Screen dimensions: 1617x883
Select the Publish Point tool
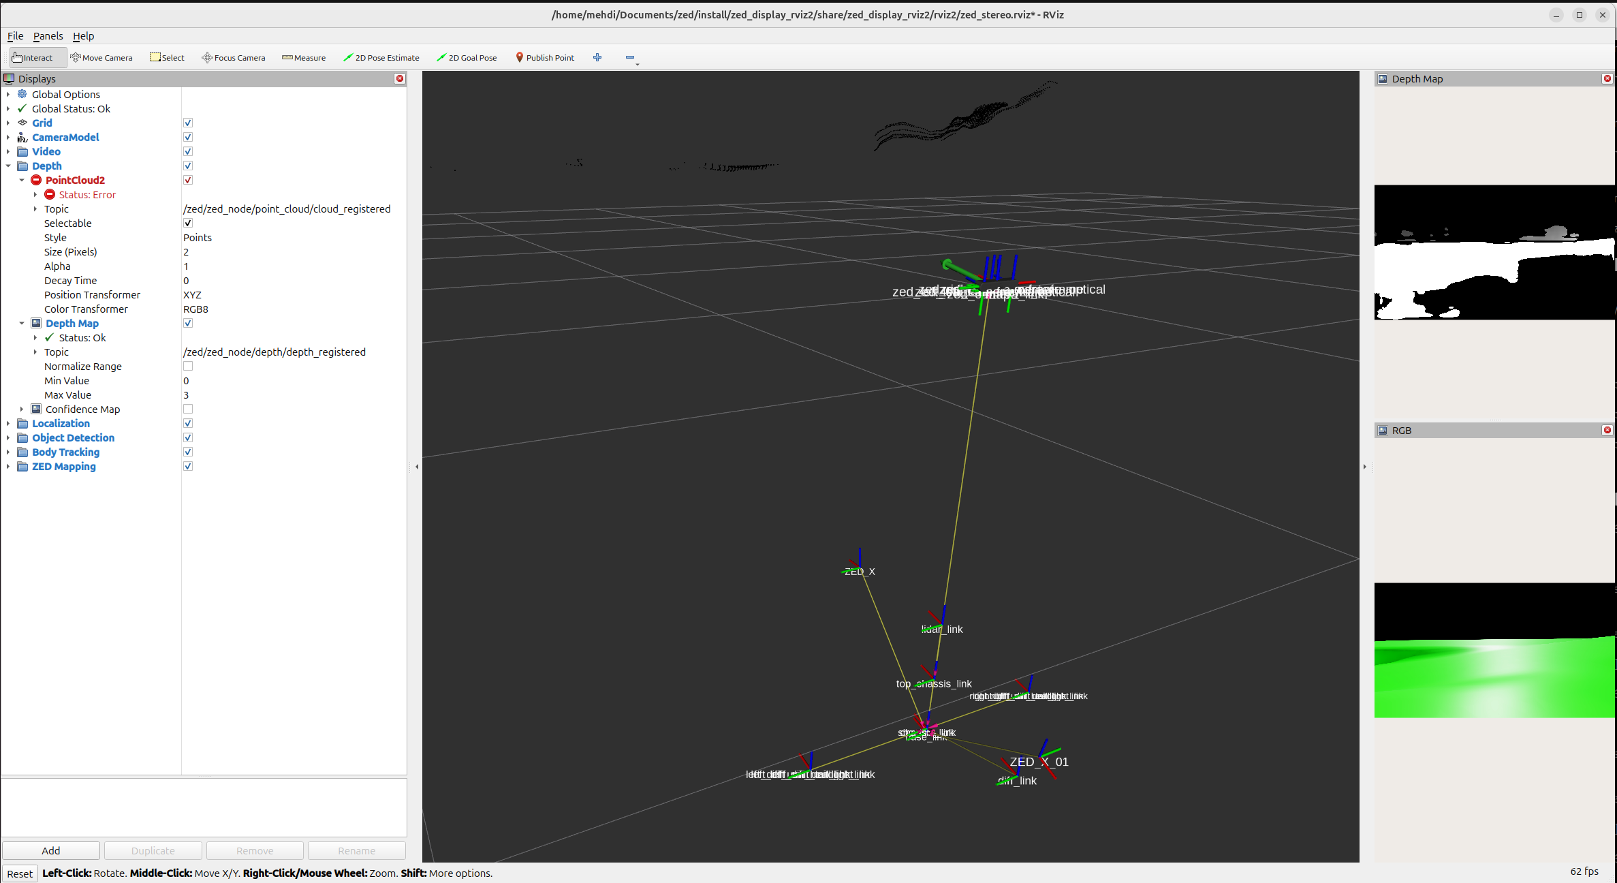545,58
